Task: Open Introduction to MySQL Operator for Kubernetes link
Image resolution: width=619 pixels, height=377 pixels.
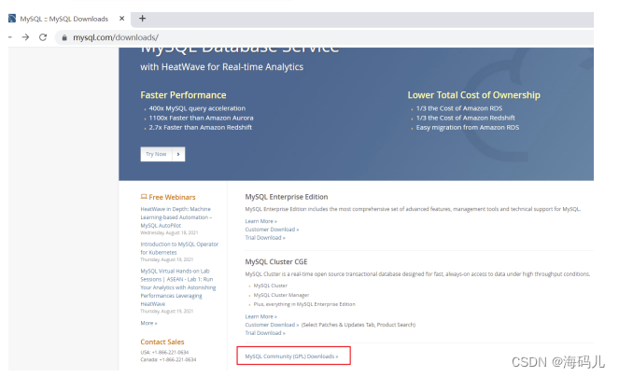Action: pyautogui.click(x=179, y=248)
